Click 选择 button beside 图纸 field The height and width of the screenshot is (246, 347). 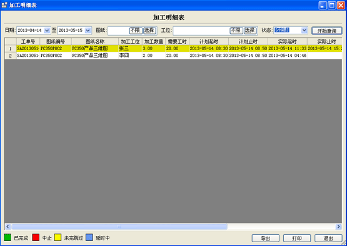(150, 31)
